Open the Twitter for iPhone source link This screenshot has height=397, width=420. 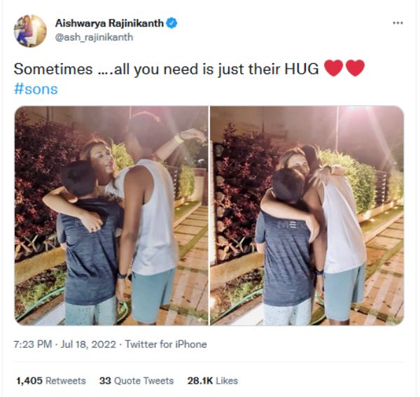coord(166,344)
